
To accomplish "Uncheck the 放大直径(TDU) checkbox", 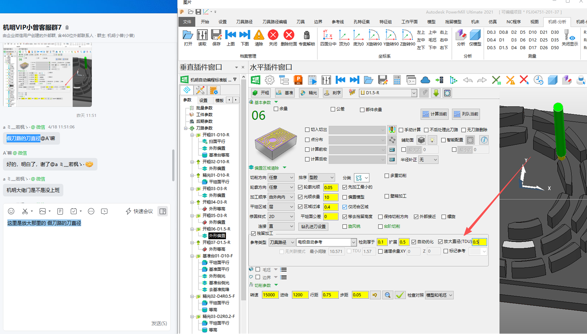I will (x=440, y=242).
